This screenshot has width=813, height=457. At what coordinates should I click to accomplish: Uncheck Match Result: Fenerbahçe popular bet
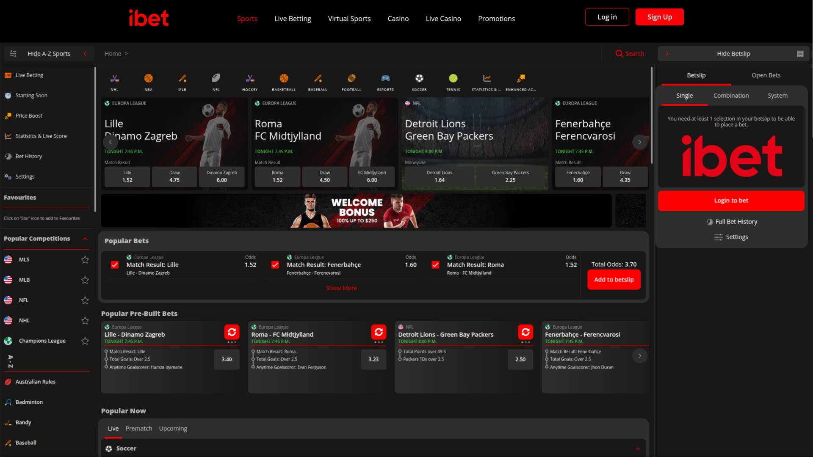tap(275, 264)
